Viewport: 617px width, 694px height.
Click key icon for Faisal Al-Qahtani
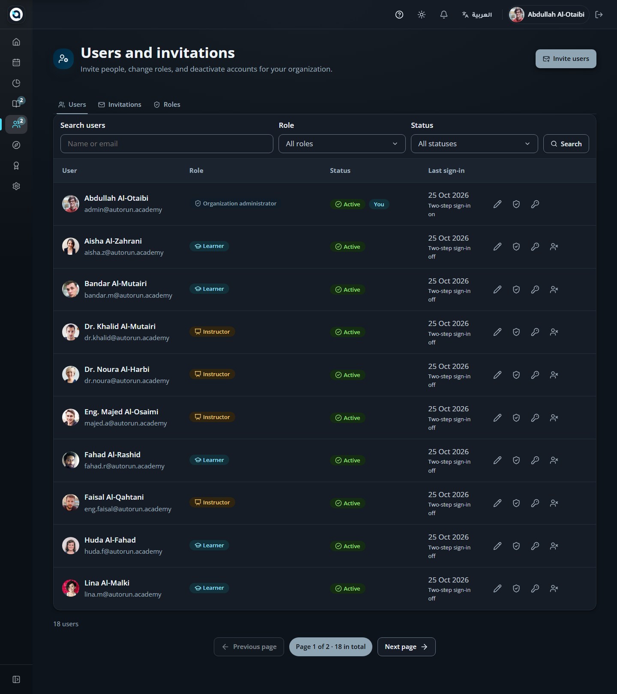pos(535,503)
